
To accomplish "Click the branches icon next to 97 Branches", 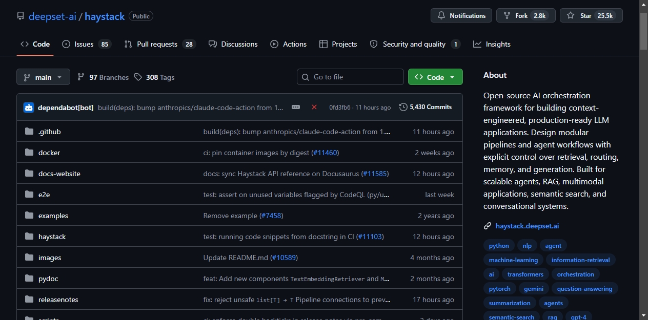I will 81,77.
